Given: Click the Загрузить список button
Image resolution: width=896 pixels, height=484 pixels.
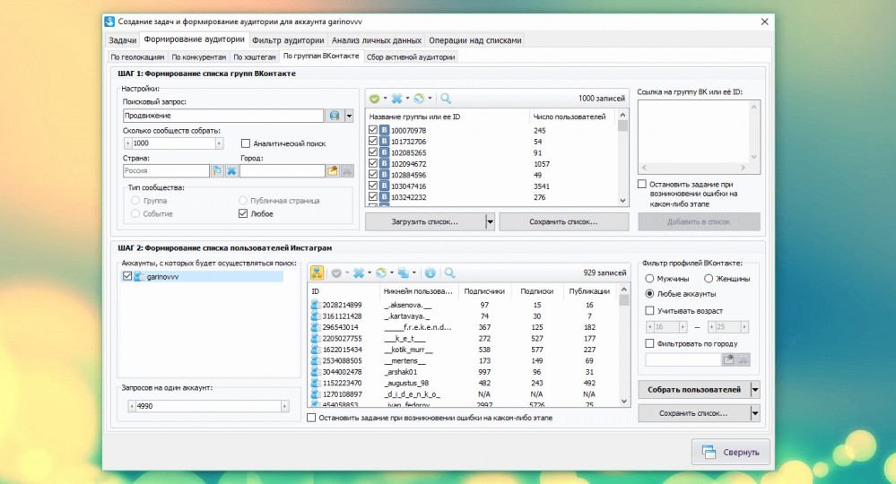Looking at the screenshot, I should (x=425, y=221).
